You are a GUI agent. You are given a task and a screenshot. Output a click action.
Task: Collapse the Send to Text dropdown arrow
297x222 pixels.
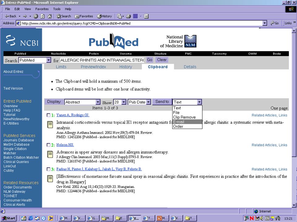point(199,102)
